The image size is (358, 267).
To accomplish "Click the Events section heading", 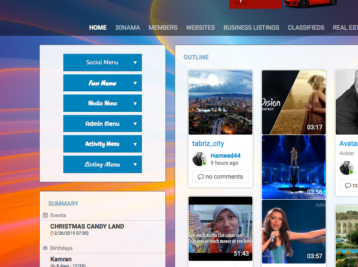I will [x=58, y=215].
